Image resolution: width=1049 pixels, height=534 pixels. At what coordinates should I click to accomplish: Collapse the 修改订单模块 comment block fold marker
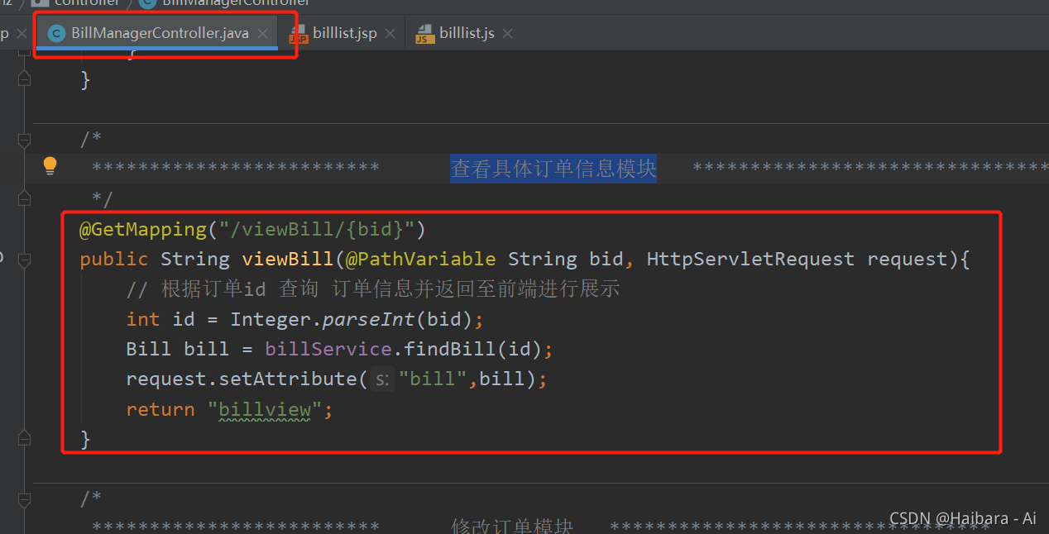24,500
